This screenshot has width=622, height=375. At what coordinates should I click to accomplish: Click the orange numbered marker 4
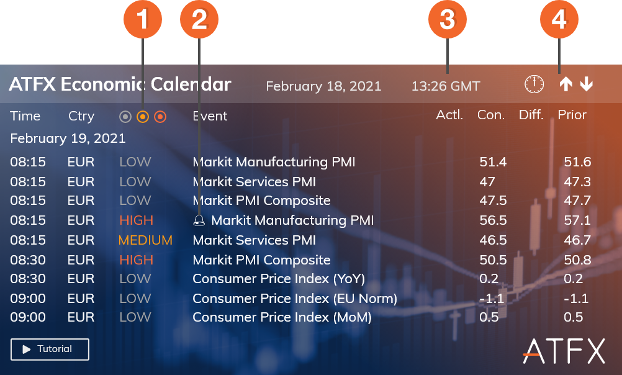click(559, 20)
